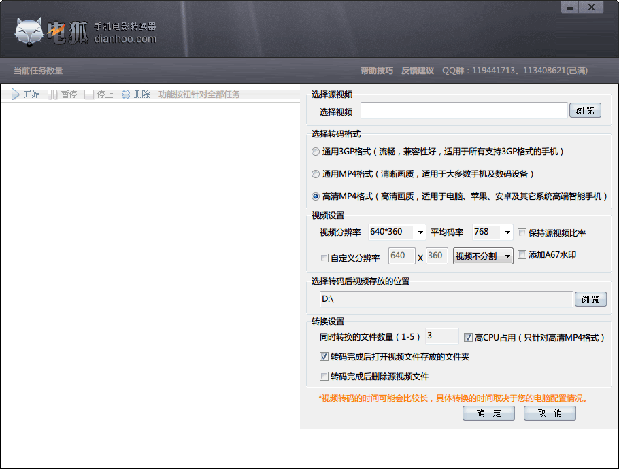Click the 暂停 (pause) toolbar icon
This screenshot has width=619, height=469.
click(52, 94)
